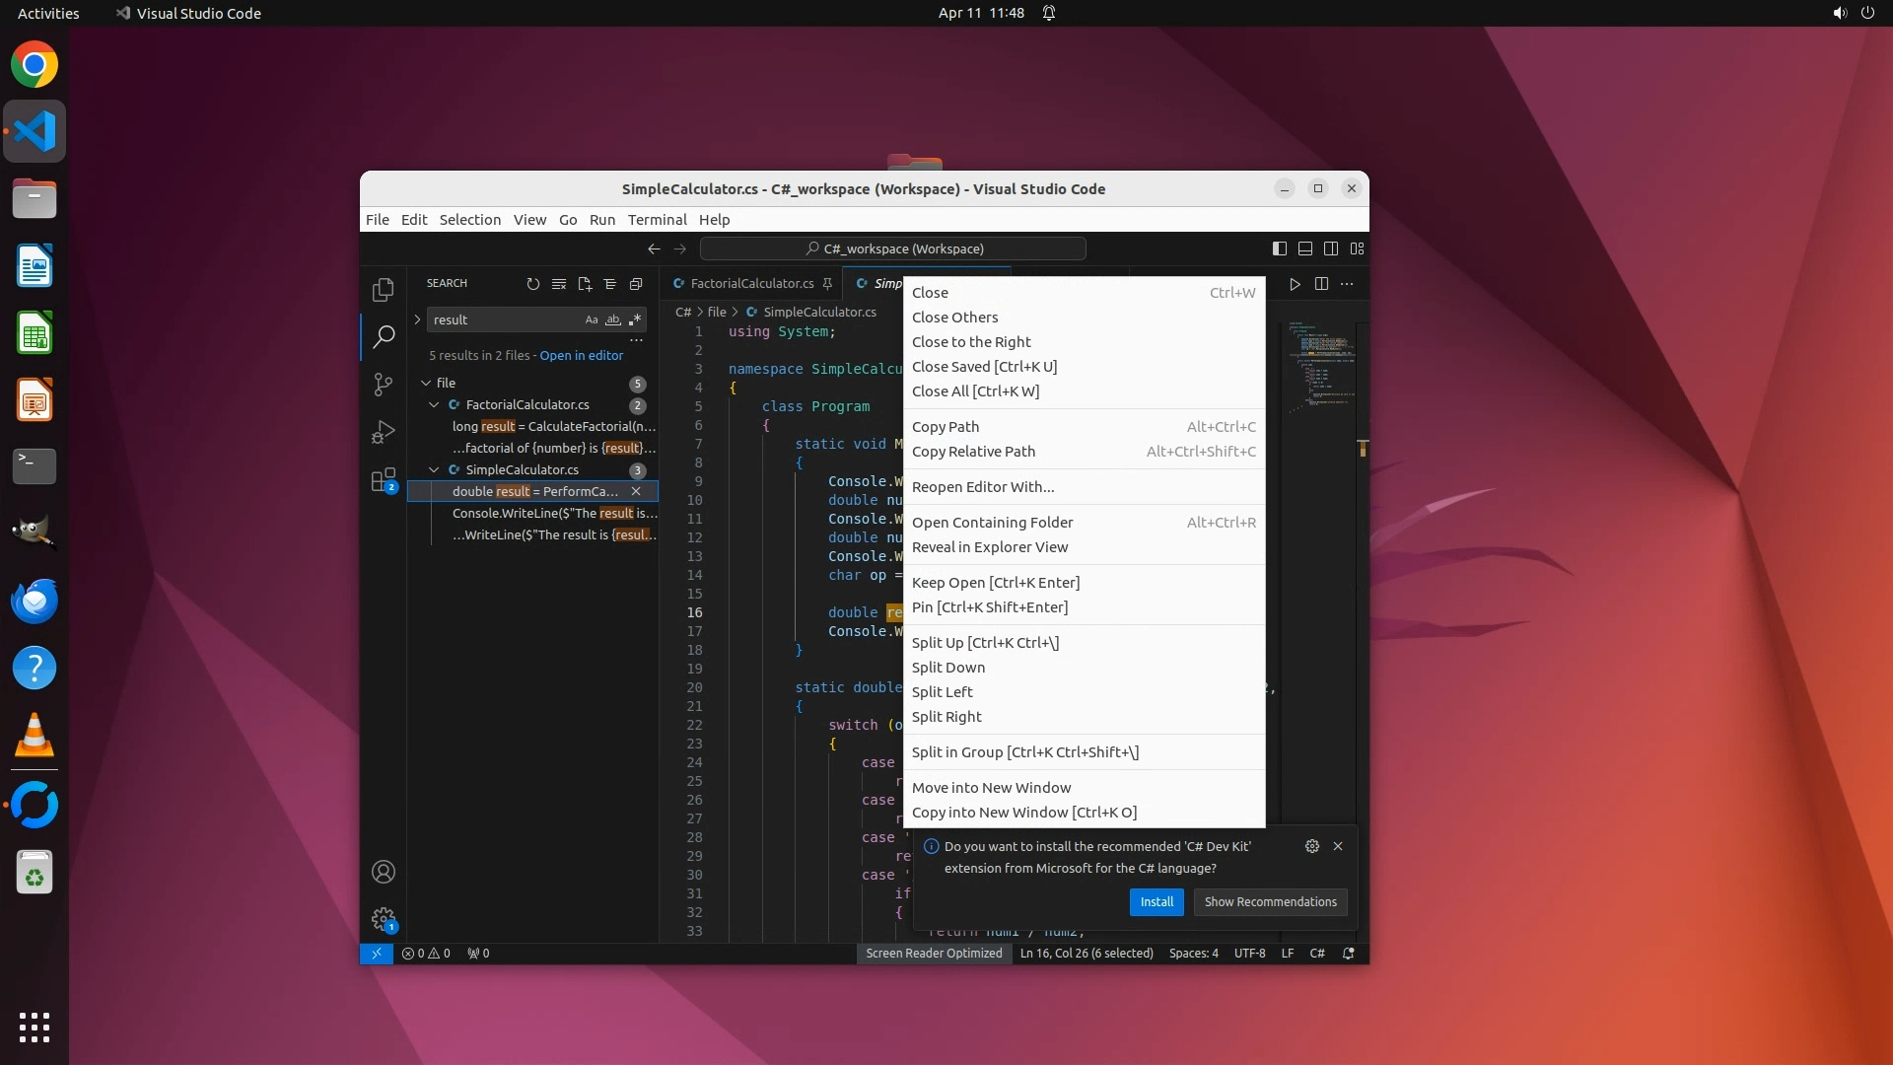Viewport: 1893px width, 1065px height.
Task: Collapse the FactorialCalculator.cs results
Action: pos(434,405)
